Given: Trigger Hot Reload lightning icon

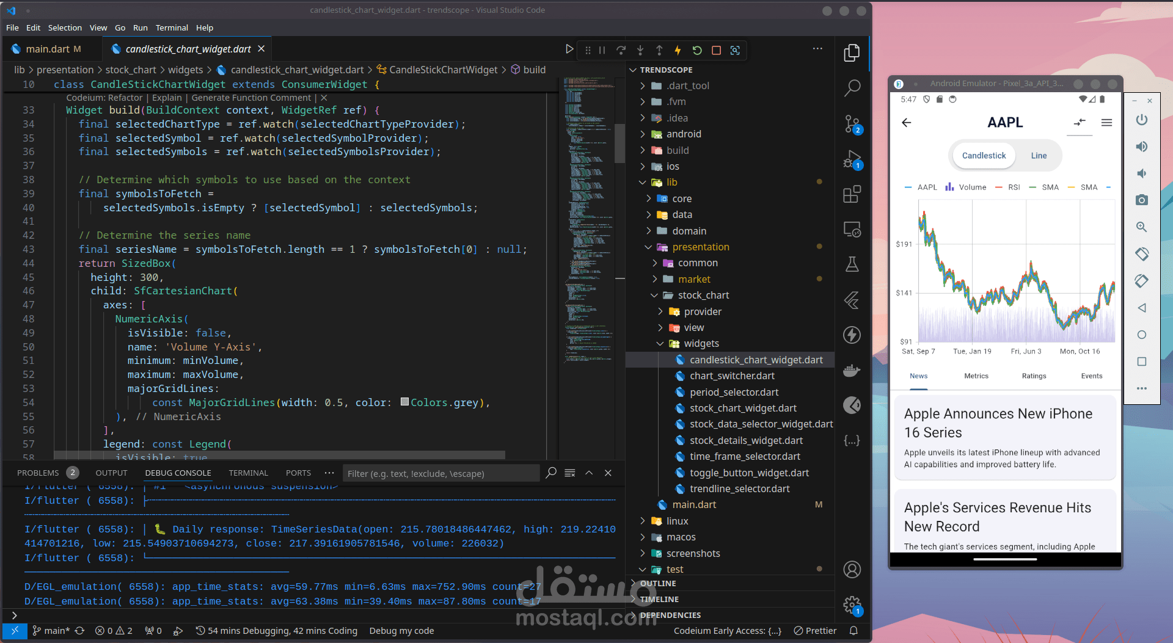Looking at the screenshot, I should (x=678, y=50).
